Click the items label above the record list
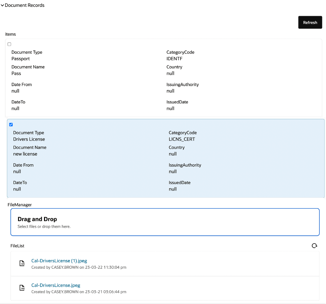This screenshot has width=326, height=304. (10, 34)
